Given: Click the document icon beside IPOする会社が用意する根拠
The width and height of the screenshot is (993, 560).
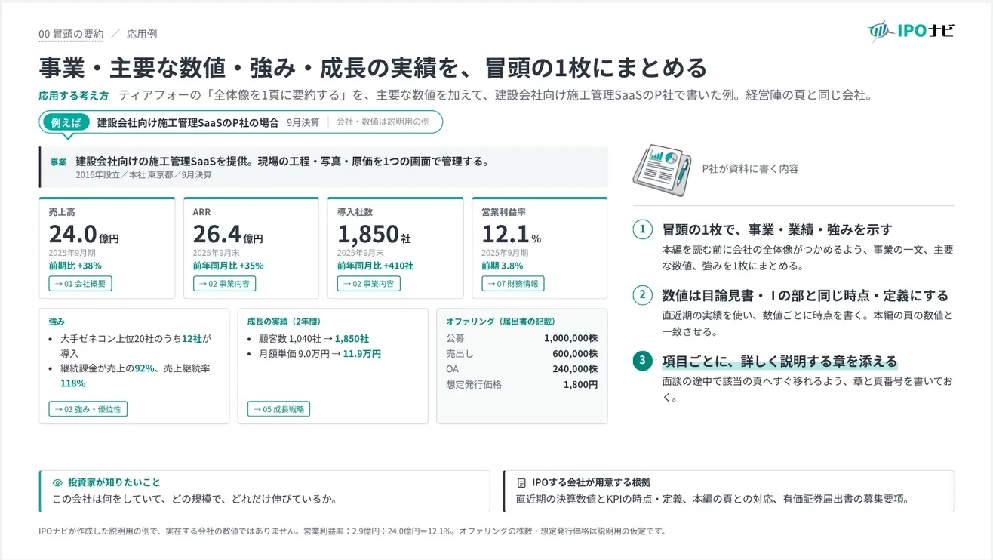Looking at the screenshot, I should [521, 482].
